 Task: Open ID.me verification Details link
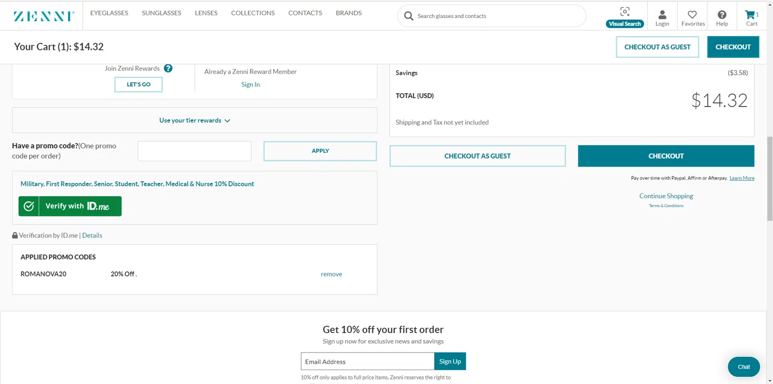coord(92,235)
